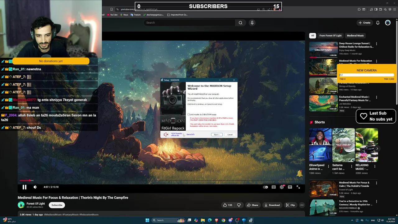Like the video with 133 likes

[228, 205]
